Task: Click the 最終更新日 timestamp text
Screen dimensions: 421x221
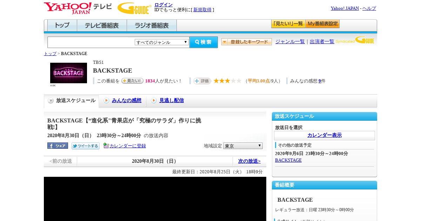Action: 218,172
